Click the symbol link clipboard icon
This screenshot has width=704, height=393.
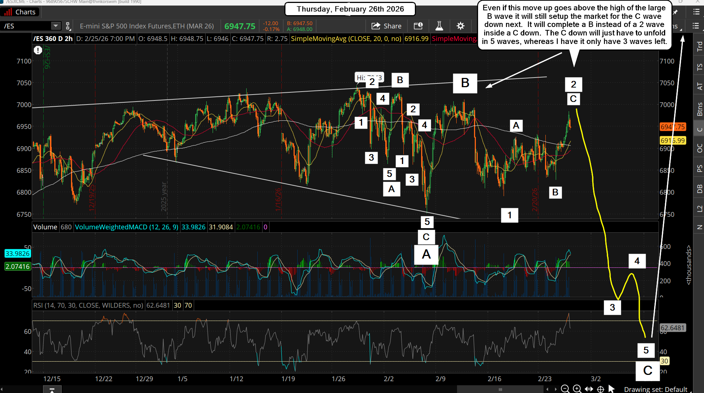(68, 26)
